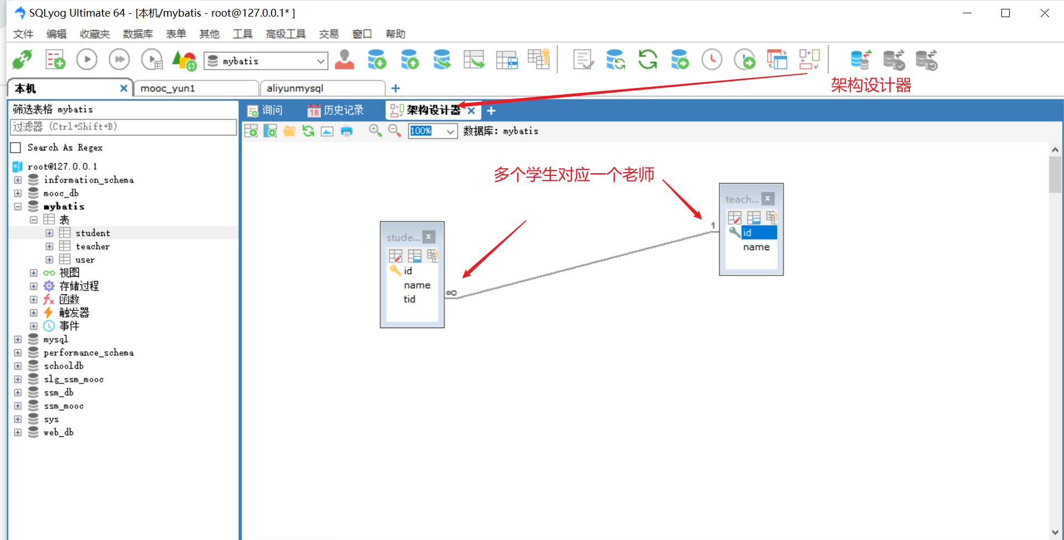The width and height of the screenshot is (1064, 540).
Task: Click the format query shapes icon
Action: (184, 60)
